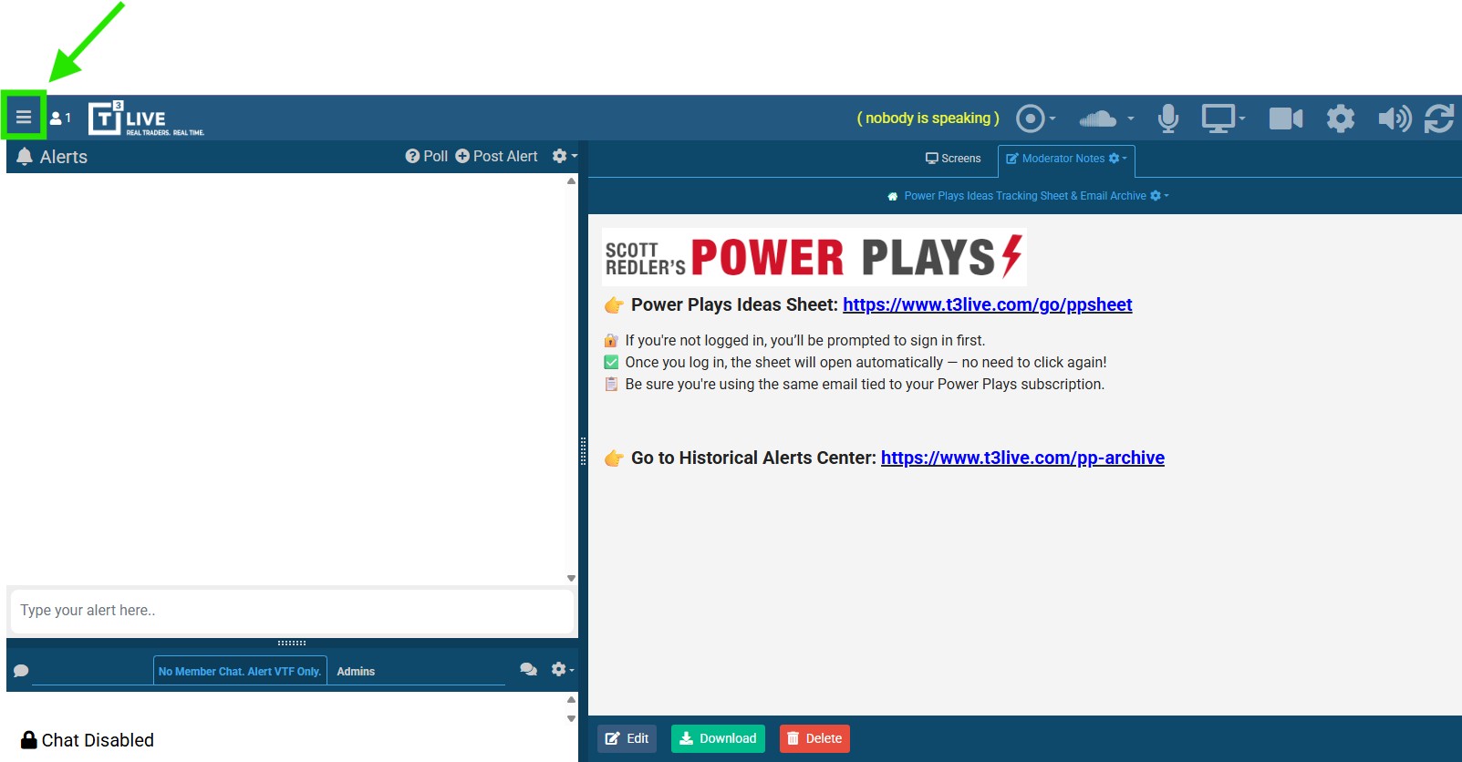Click the double chat bubbles icon
This screenshot has height=762, width=1462.
(528, 669)
